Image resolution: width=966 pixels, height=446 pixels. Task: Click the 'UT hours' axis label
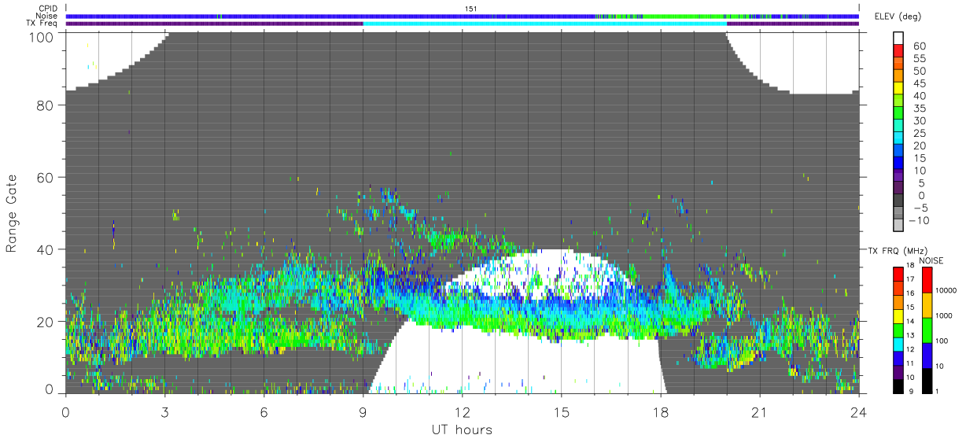pos(461,429)
